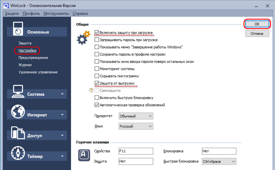Image resolution: width=275 pixels, height=170 pixels.
Task: Click the question mark help icon near Самозащита
Action: pos(91,91)
